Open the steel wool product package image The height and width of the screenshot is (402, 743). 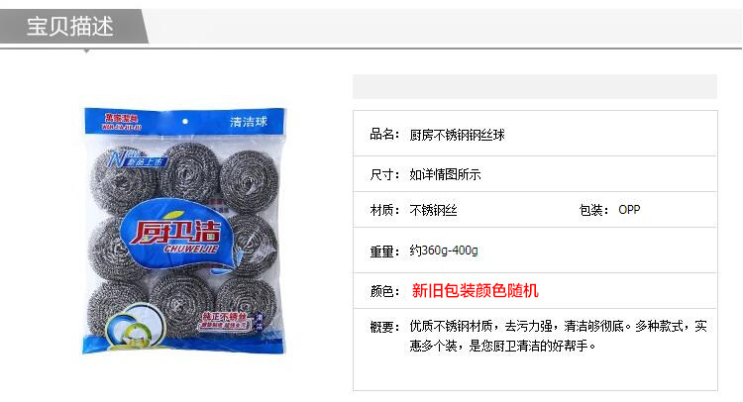(185, 231)
